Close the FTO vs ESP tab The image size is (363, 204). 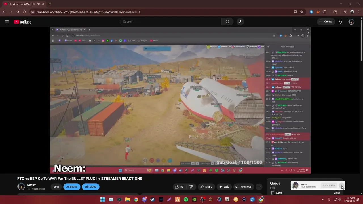[x=44, y=4]
